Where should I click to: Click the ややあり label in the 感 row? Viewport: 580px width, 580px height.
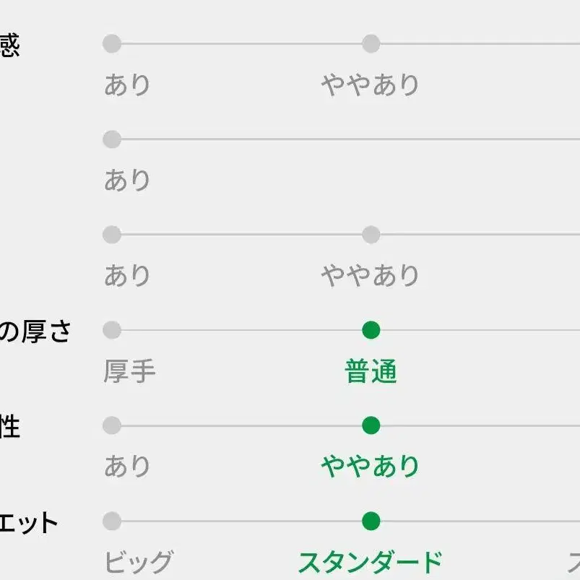(370, 85)
